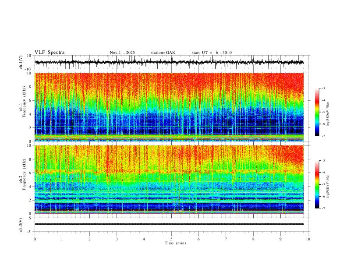
Task: Click "-3" tick on ch.2 color bar
Action: point(323,161)
